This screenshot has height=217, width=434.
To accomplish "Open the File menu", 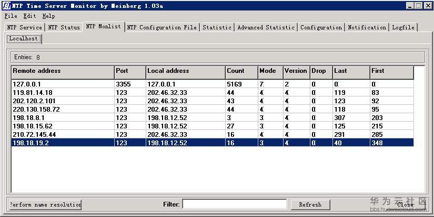I will (x=11, y=16).
